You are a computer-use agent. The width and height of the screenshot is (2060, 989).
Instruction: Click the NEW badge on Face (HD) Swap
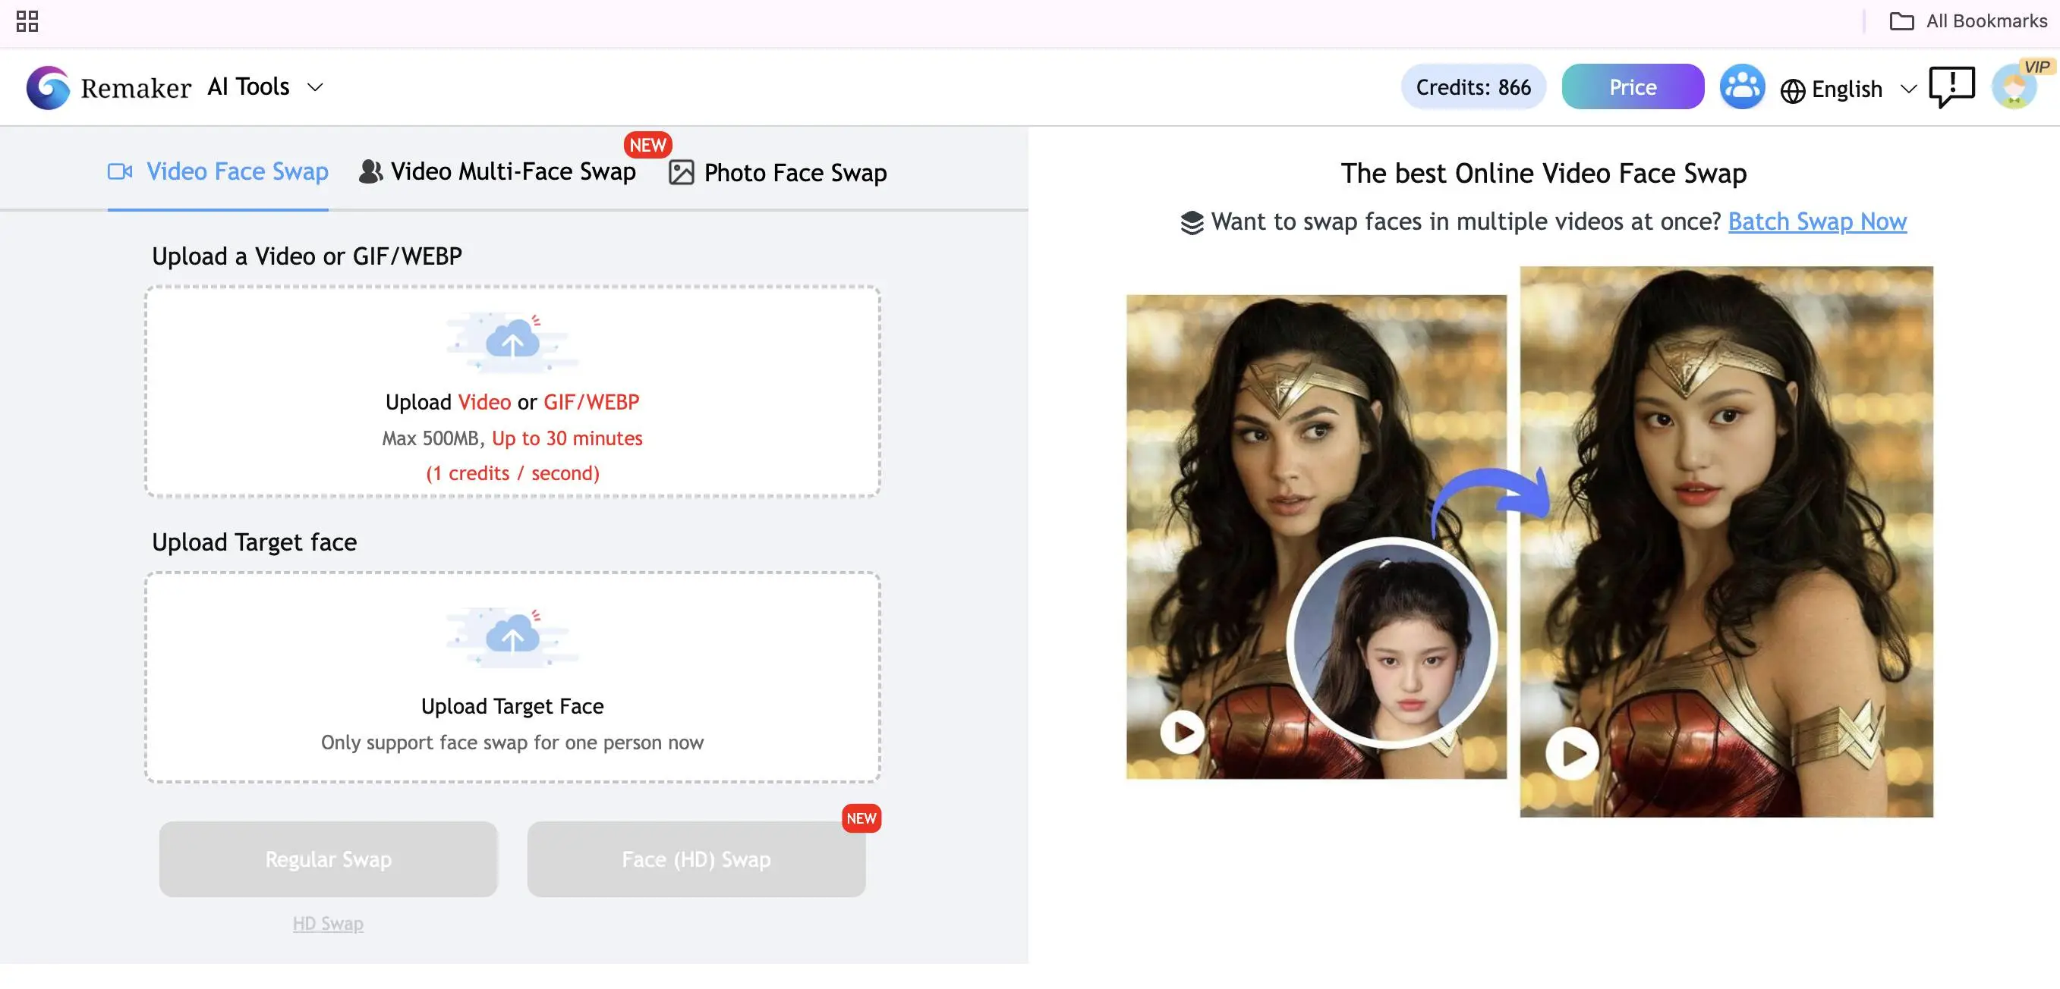tap(861, 819)
